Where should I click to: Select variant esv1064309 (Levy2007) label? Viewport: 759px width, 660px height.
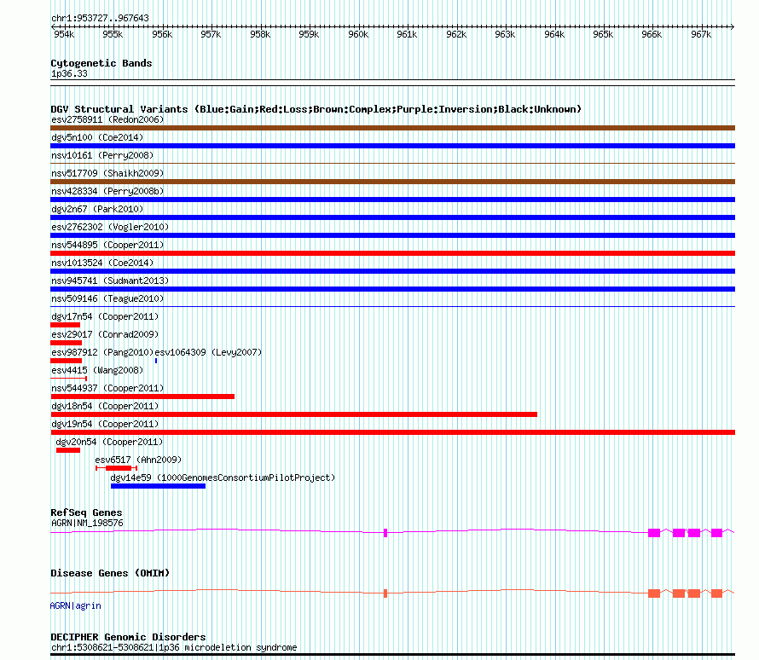point(208,352)
